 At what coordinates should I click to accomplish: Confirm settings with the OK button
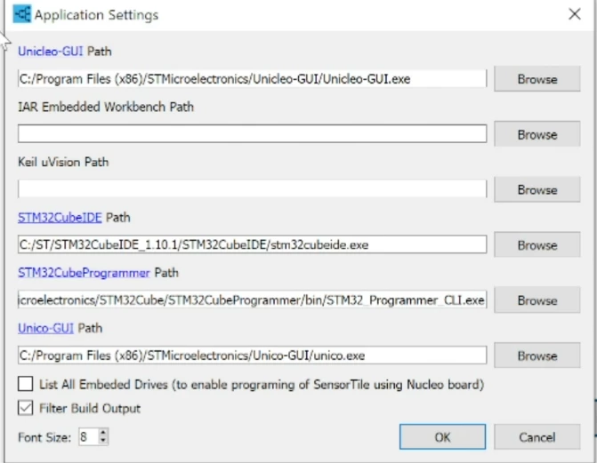pos(442,436)
